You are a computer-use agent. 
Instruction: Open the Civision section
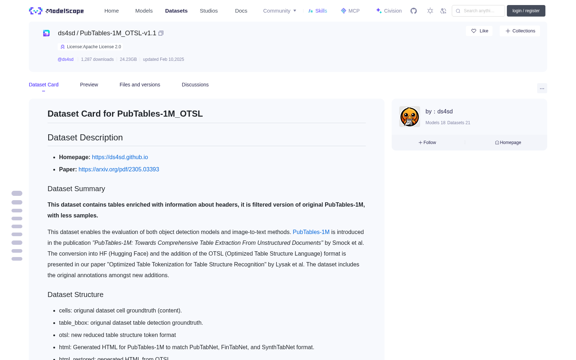click(x=389, y=11)
